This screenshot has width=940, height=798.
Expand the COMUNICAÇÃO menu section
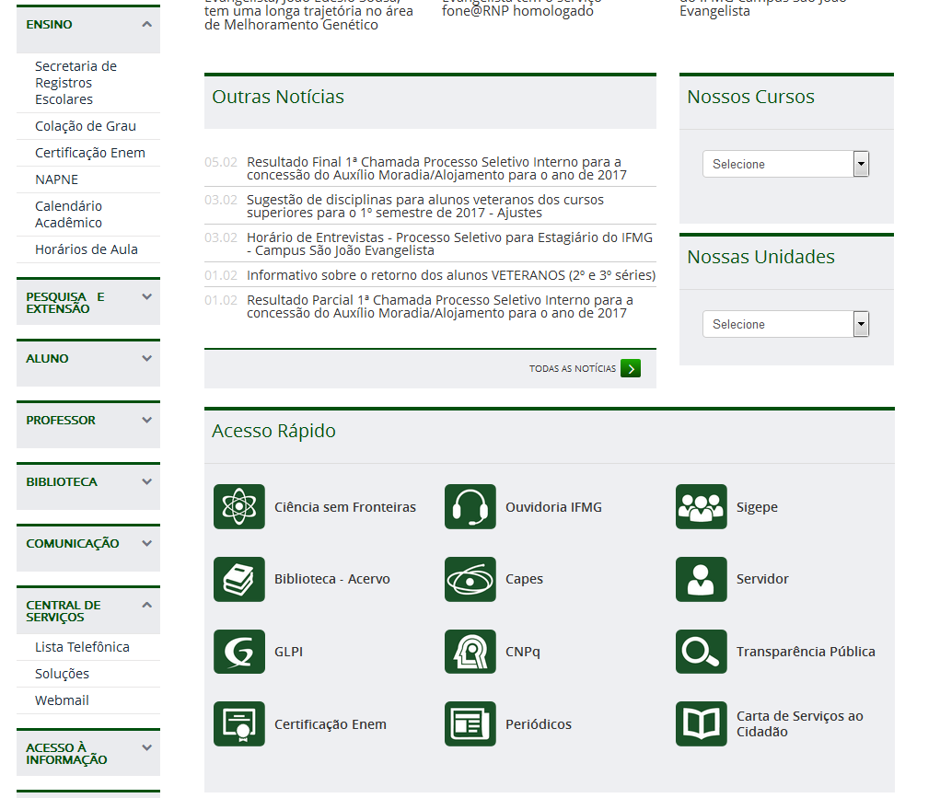point(88,548)
